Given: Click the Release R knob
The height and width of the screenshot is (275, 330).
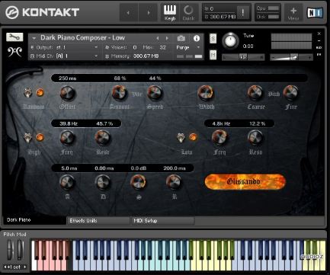Looking at the screenshot, I should pos(174,182).
